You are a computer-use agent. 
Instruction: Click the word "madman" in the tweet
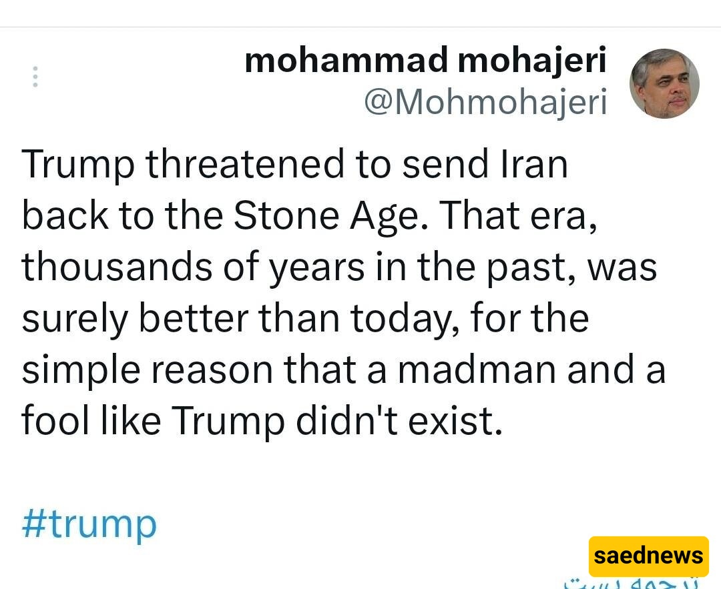(477, 369)
